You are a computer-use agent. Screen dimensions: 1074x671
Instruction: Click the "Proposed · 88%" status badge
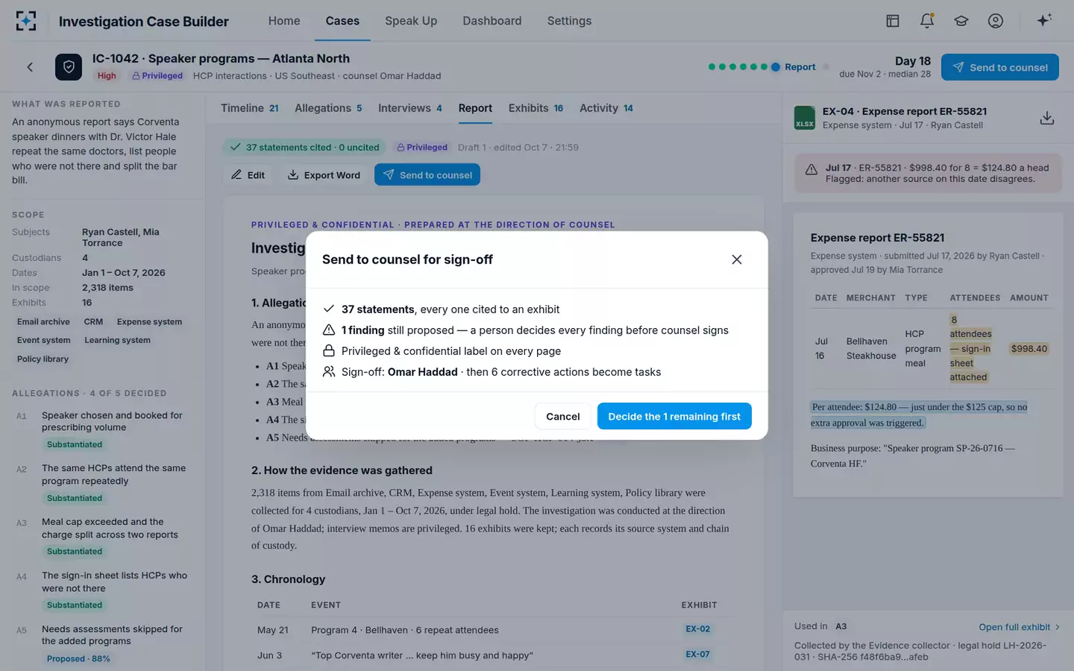pyautogui.click(x=78, y=659)
